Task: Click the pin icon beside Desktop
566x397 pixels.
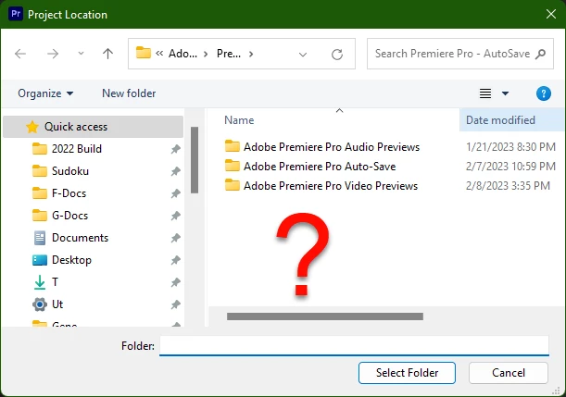Action: click(x=176, y=260)
